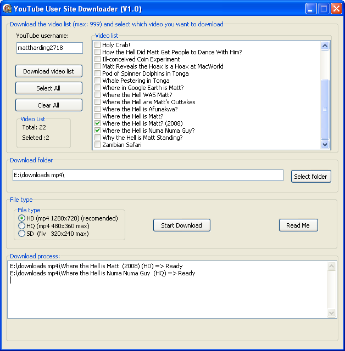This screenshot has width=345, height=351.
Task: Minimize the downloader window
Action: (311, 9)
